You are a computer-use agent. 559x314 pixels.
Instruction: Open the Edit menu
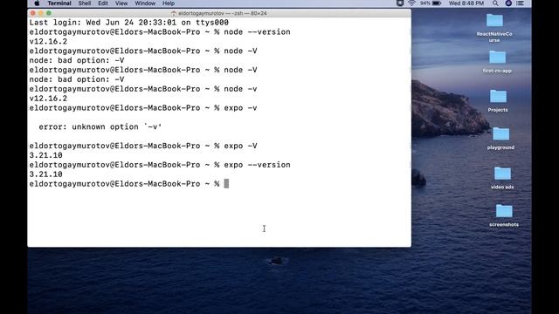pyautogui.click(x=103, y=3)
